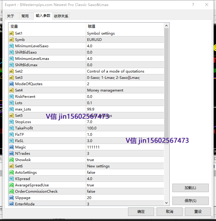Click the double-type icon beside max_Lots

(11, 109)
